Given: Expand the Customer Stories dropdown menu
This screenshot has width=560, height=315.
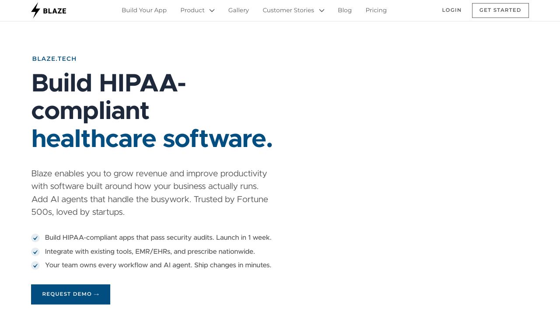Looking at the screenshot, I should pos(294,10).
